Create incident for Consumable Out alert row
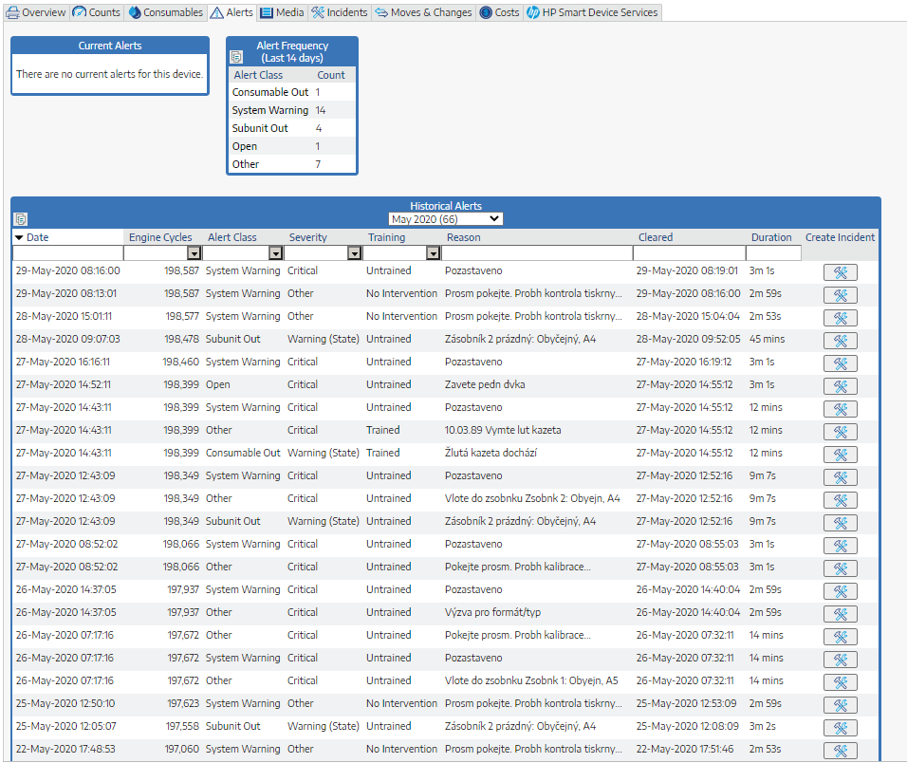 point(840,455)
